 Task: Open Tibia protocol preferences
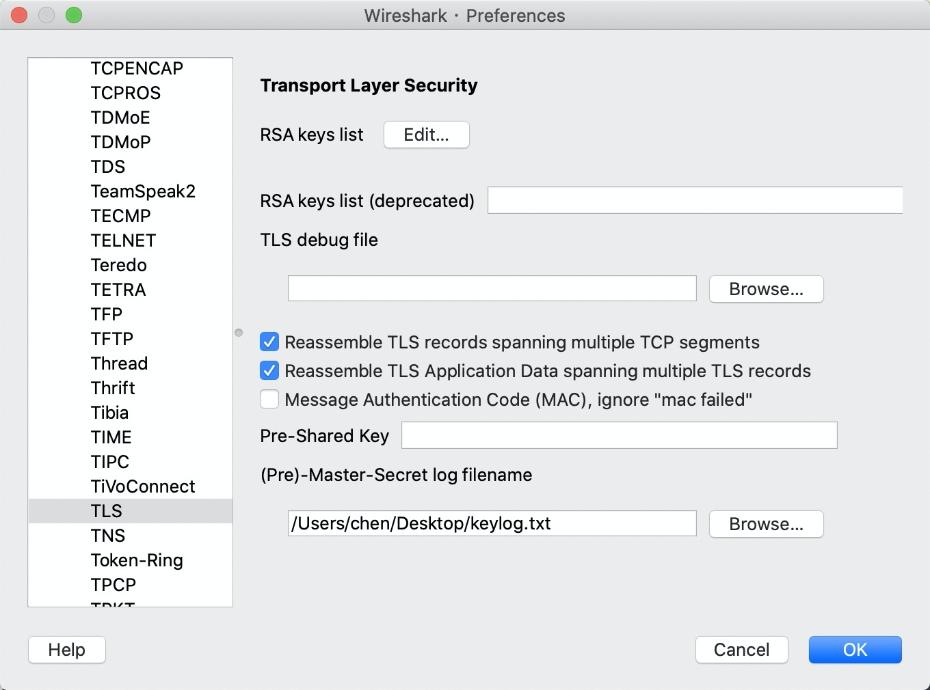[x=130, y=413]
